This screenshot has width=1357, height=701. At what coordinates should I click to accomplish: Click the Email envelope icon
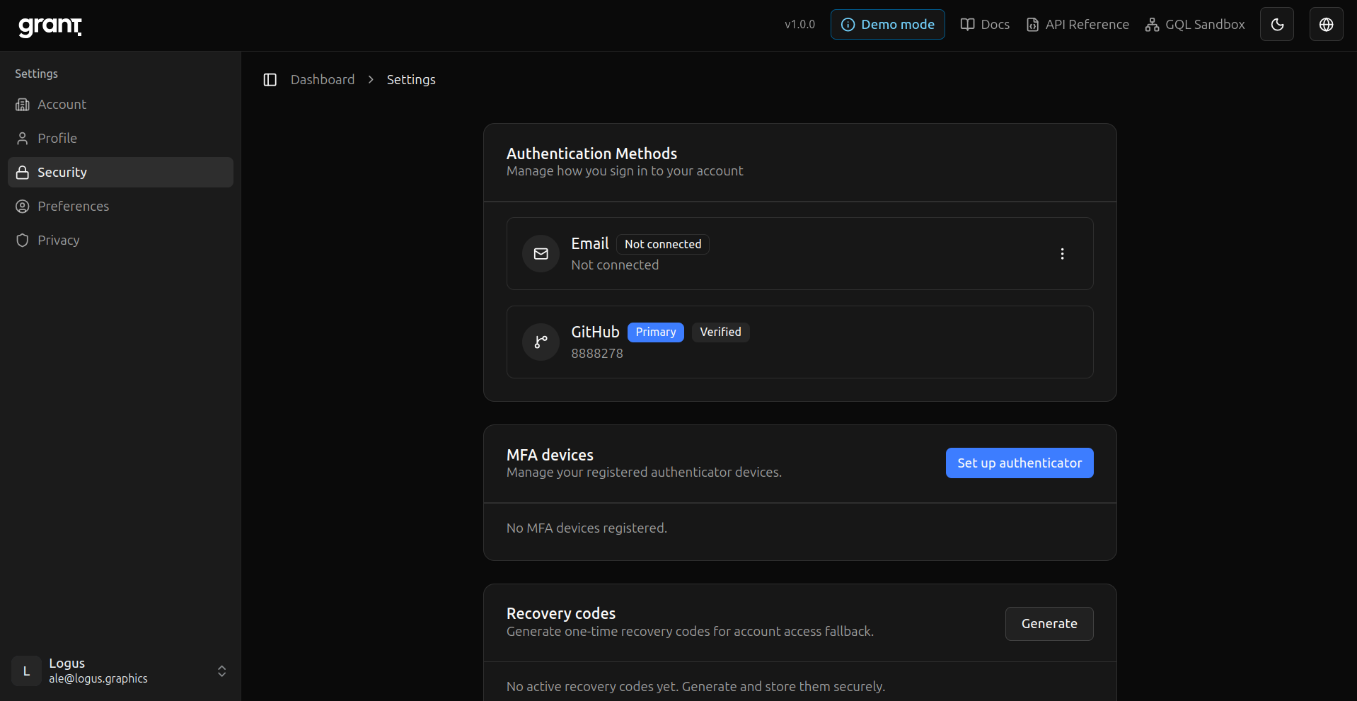pyautogui.click(x=541, y=254)
